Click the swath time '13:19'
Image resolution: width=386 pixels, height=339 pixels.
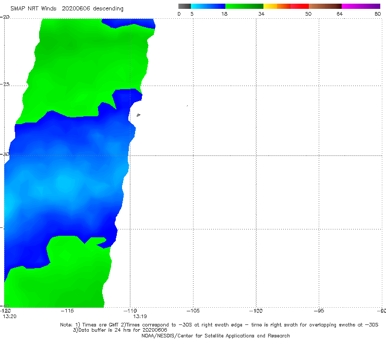point(140,317)
